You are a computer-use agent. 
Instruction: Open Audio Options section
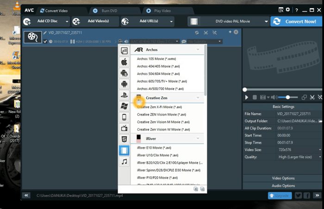(x=283, y=185)
